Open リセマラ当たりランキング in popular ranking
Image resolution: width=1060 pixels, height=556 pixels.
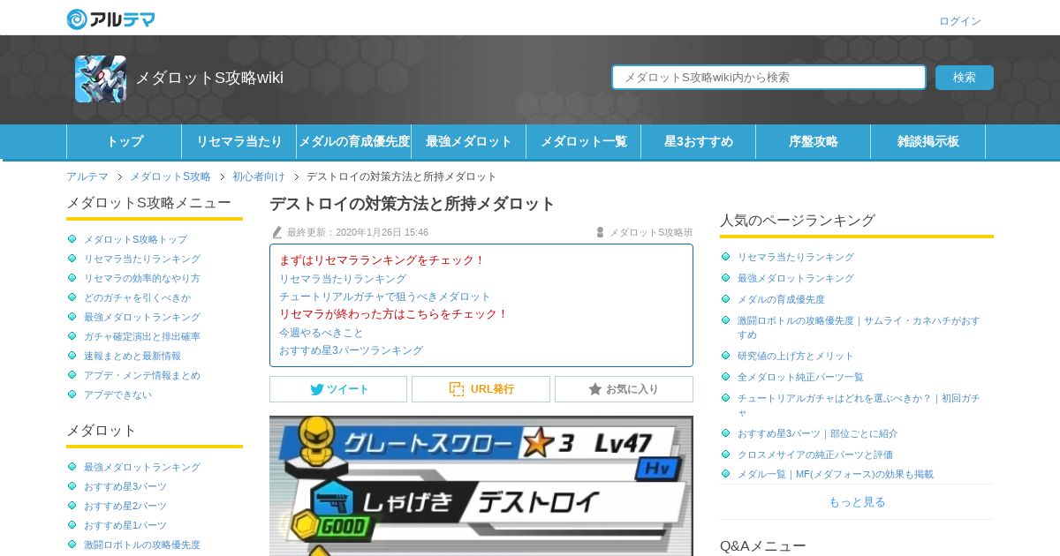coord(796,257)
